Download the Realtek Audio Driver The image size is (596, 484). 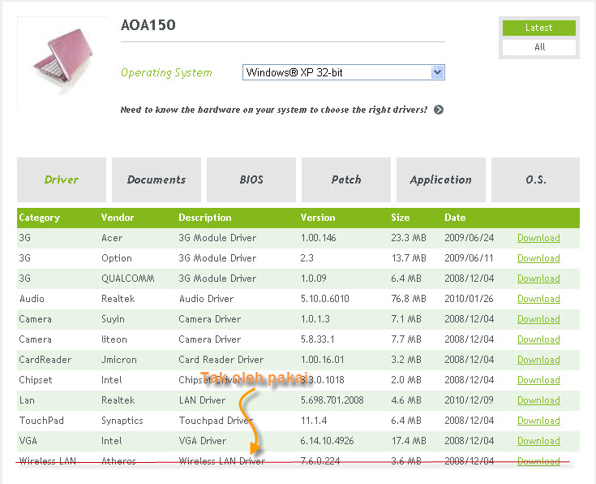(538, 299)
